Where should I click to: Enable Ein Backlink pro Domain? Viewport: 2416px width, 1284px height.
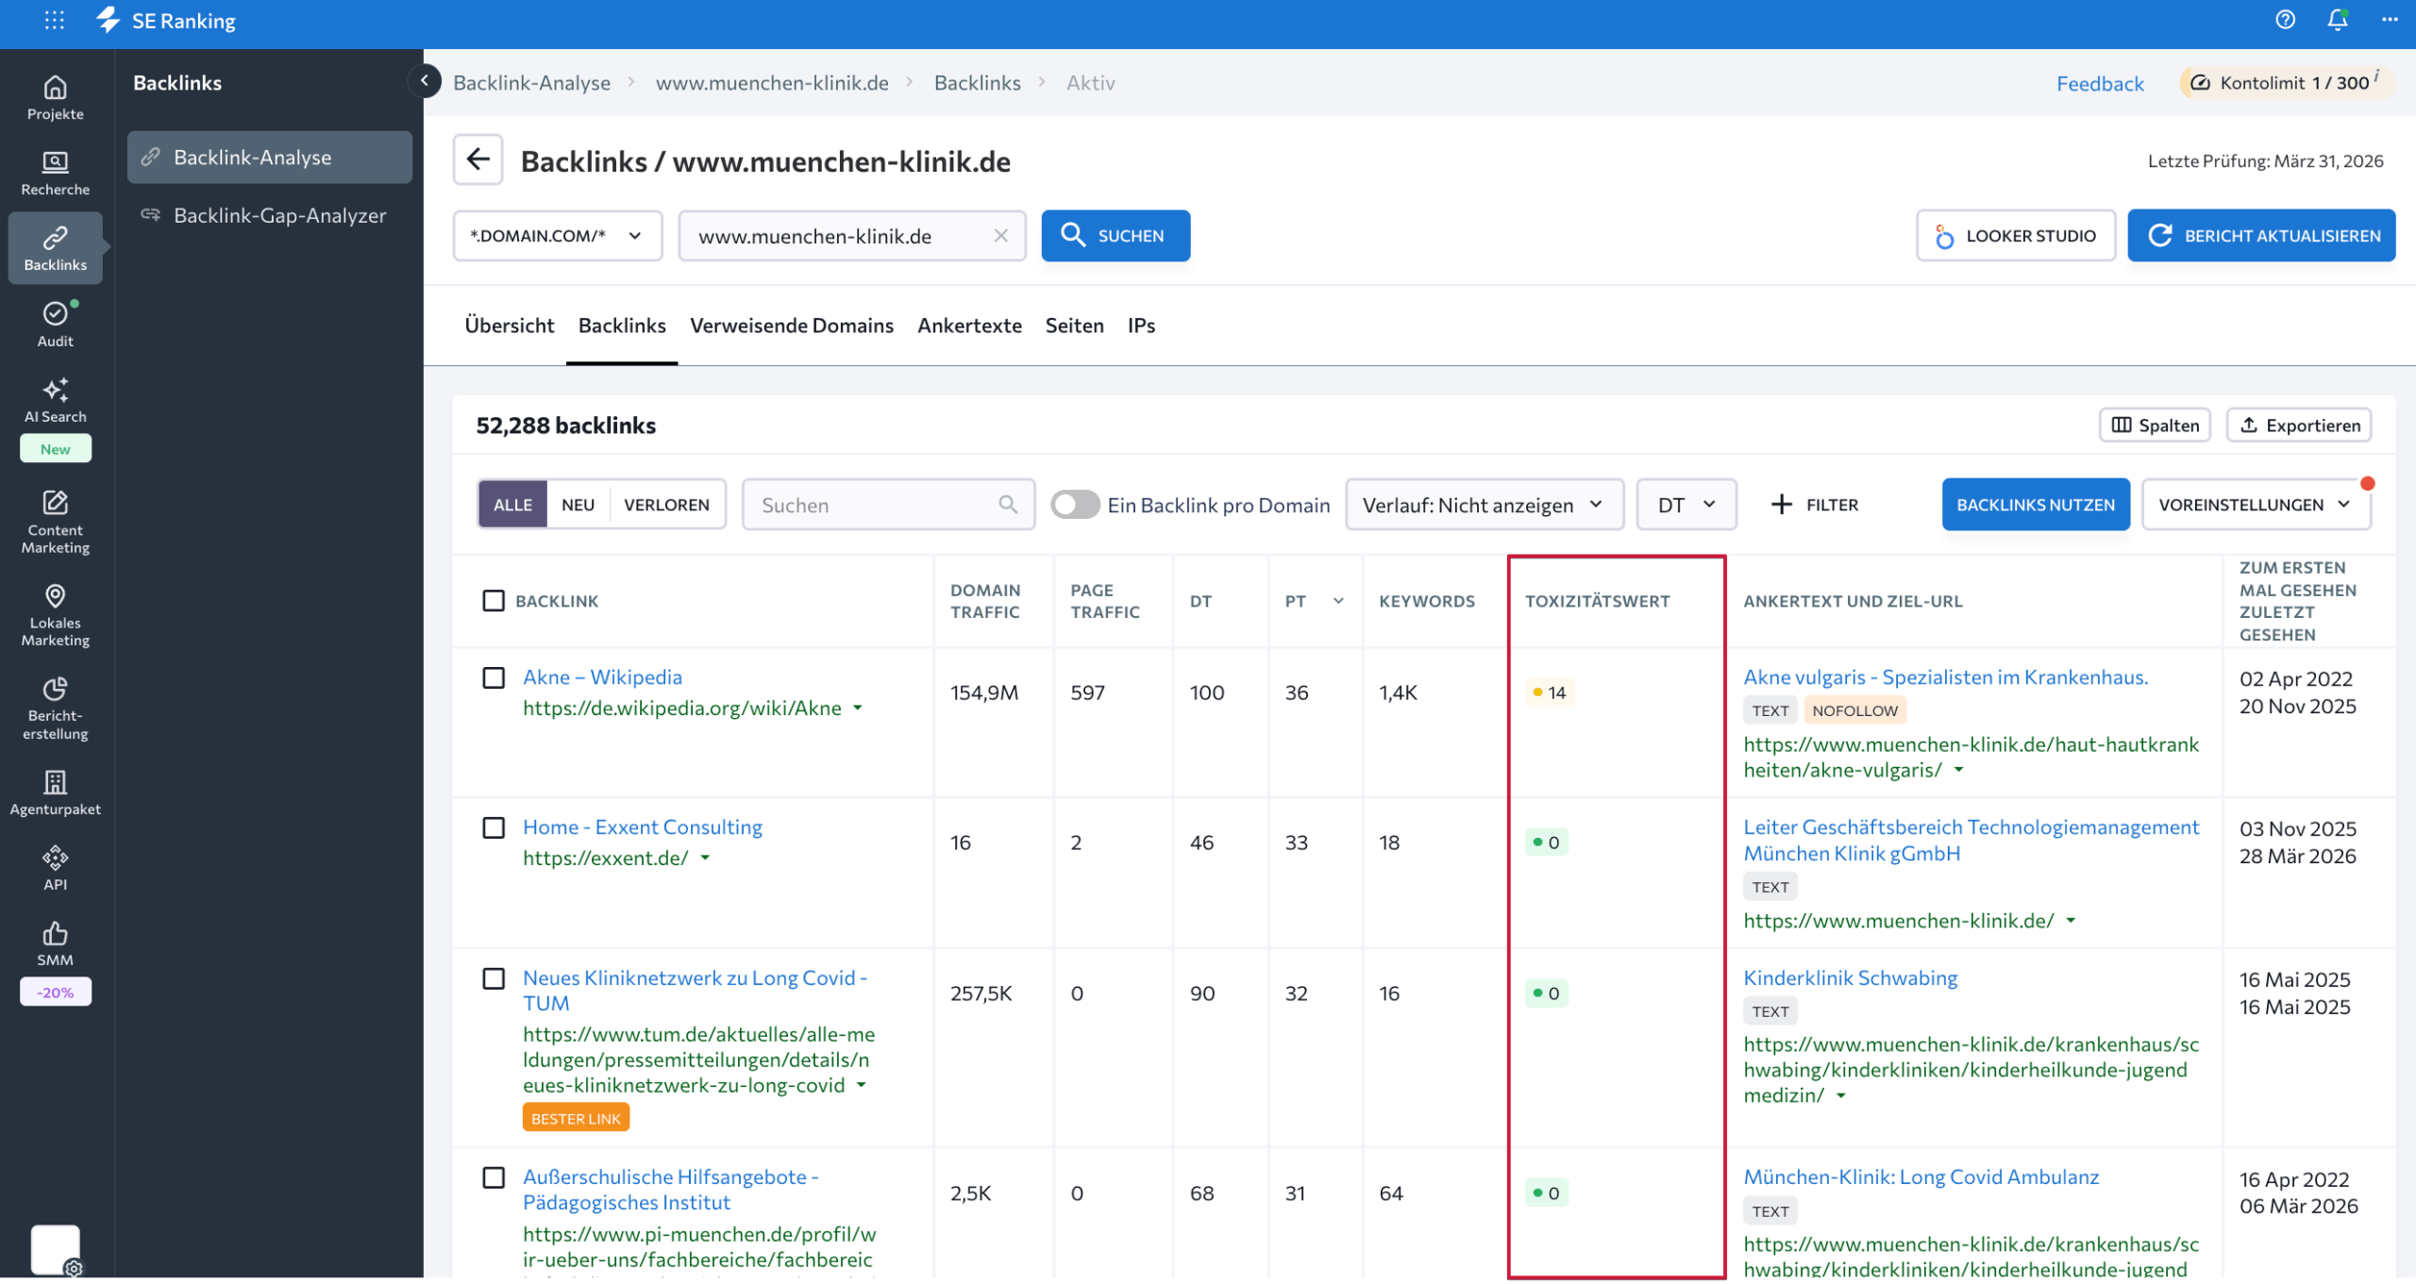tap(1074, 505)
